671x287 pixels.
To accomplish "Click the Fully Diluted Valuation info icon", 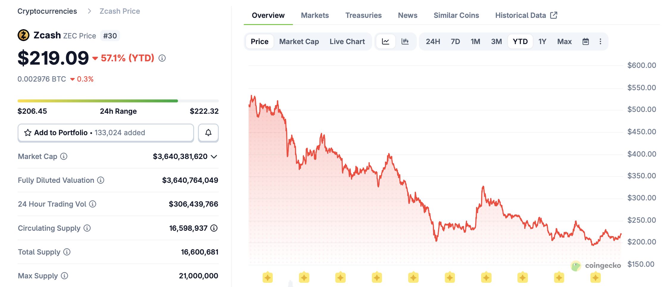I will 101,180.
